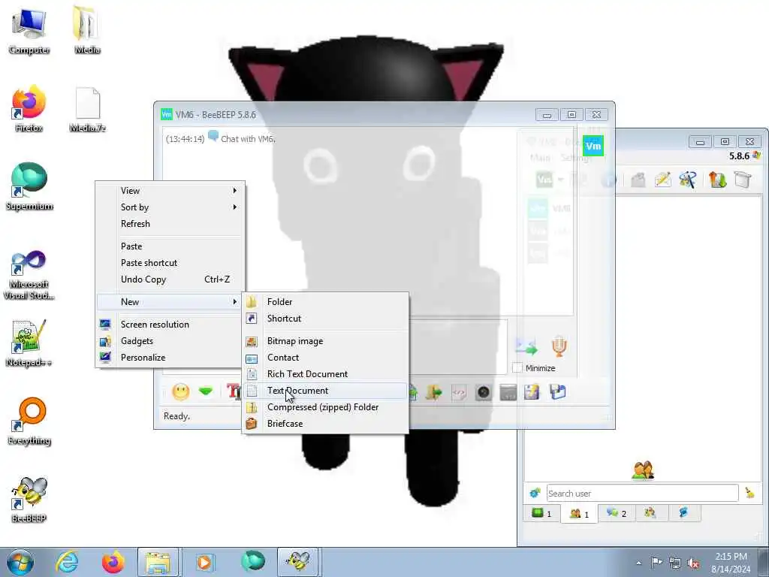Click the pencil note icon in main toolbar
Viewport: 769px width, 577px height.
pos(662,180)
